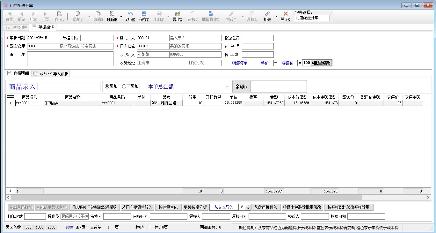This screenshot has width=436, height=233.
Task: Click the 审核 audit icon
Action: 193,16
